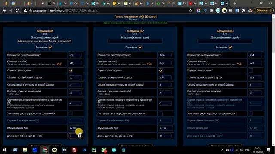
Task: Edit Время начала дня 07:00 in Кормушка №1
Action: [x=76, y=128]
